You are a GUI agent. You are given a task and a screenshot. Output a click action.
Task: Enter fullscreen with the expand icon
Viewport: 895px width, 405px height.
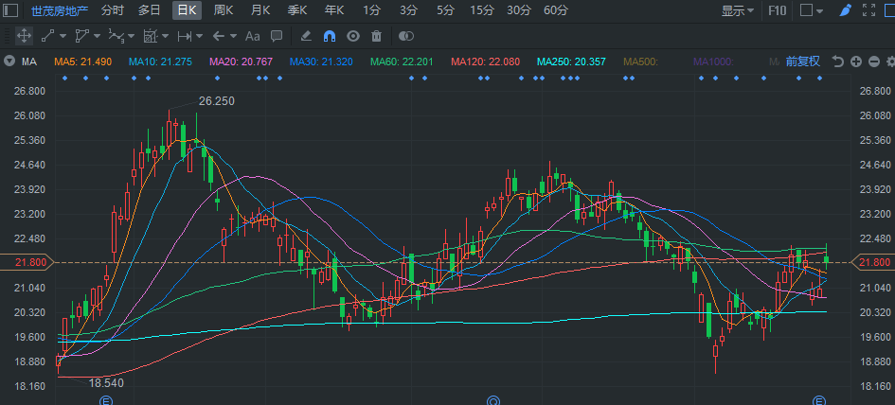click(x=868, y=10)
